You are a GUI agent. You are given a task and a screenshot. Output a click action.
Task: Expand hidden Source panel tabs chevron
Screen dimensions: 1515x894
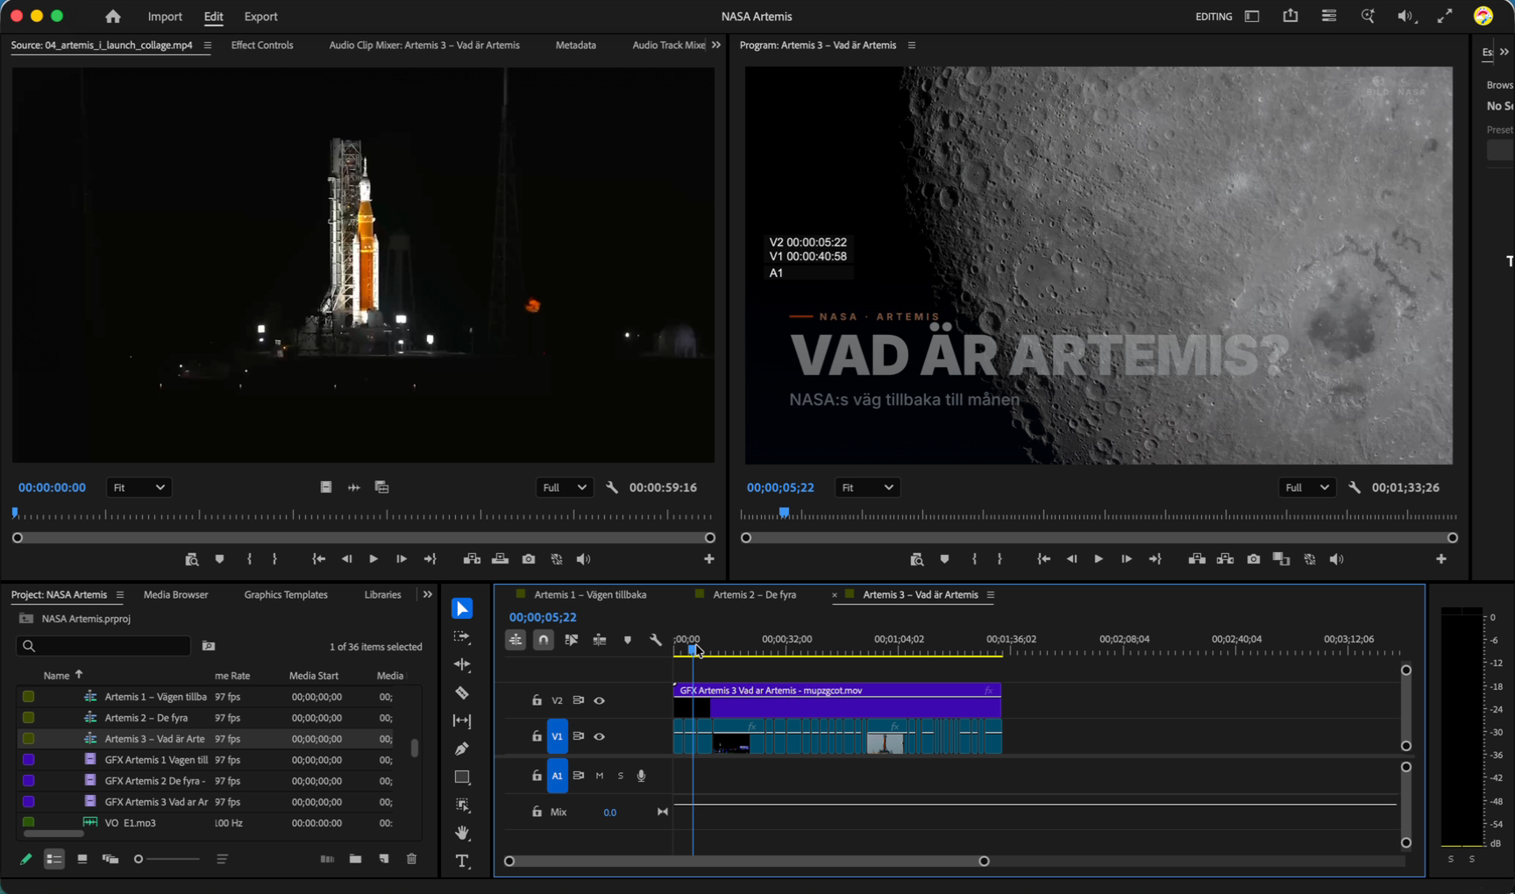coord(716,45)
